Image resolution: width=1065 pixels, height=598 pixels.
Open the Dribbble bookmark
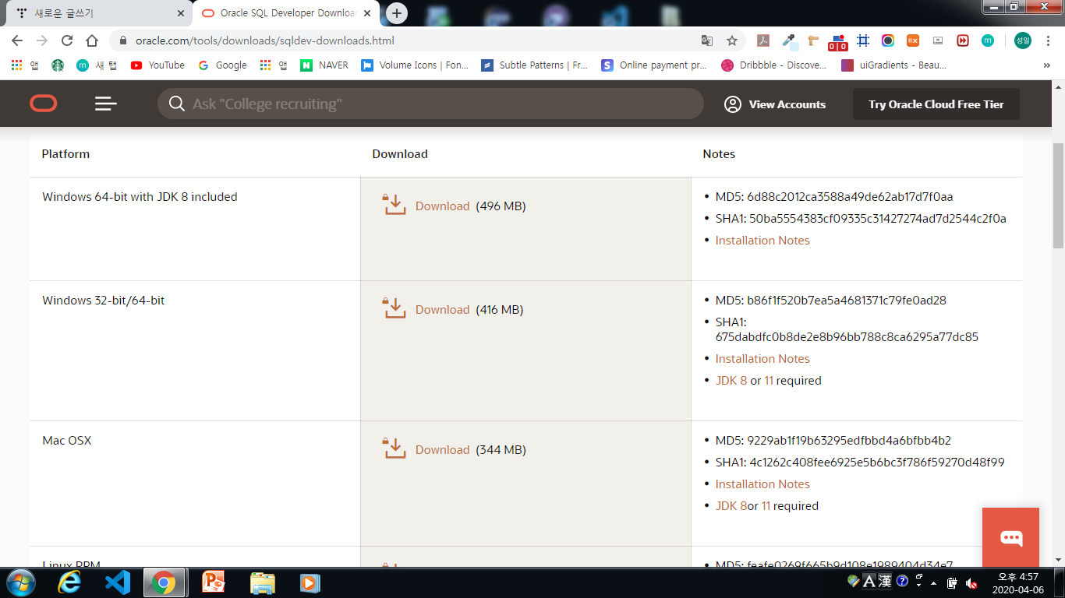pos(773,65)
